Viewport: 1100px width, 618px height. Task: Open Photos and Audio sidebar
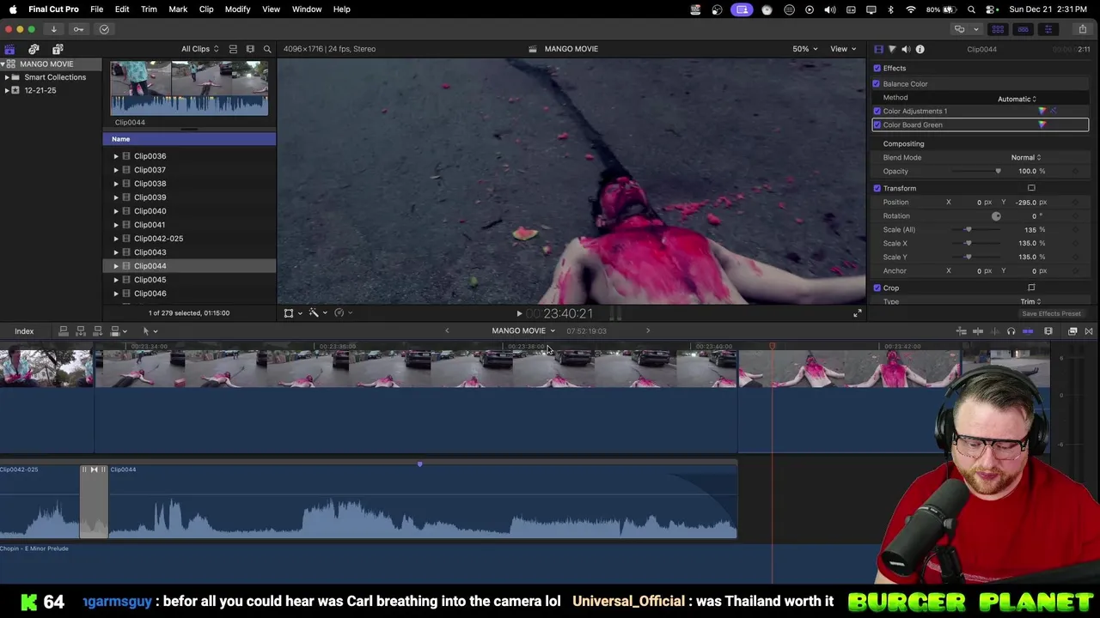pos(34,49)
